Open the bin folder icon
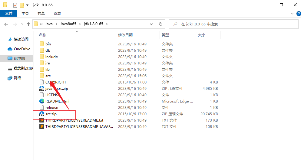 coord(42,44)
